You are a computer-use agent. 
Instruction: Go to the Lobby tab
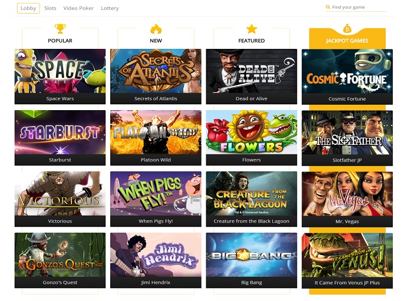(28, 8)
